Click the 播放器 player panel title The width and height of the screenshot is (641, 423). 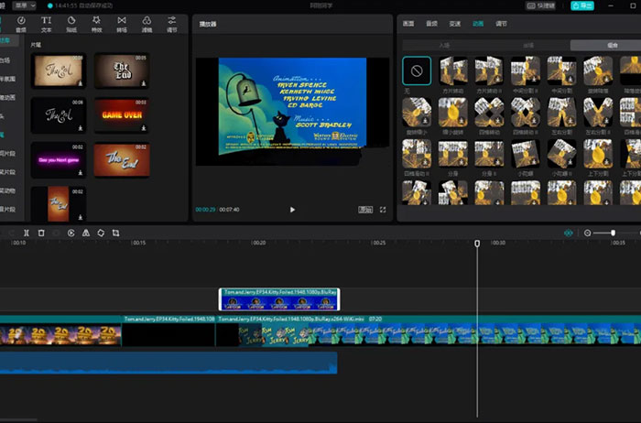208,24
